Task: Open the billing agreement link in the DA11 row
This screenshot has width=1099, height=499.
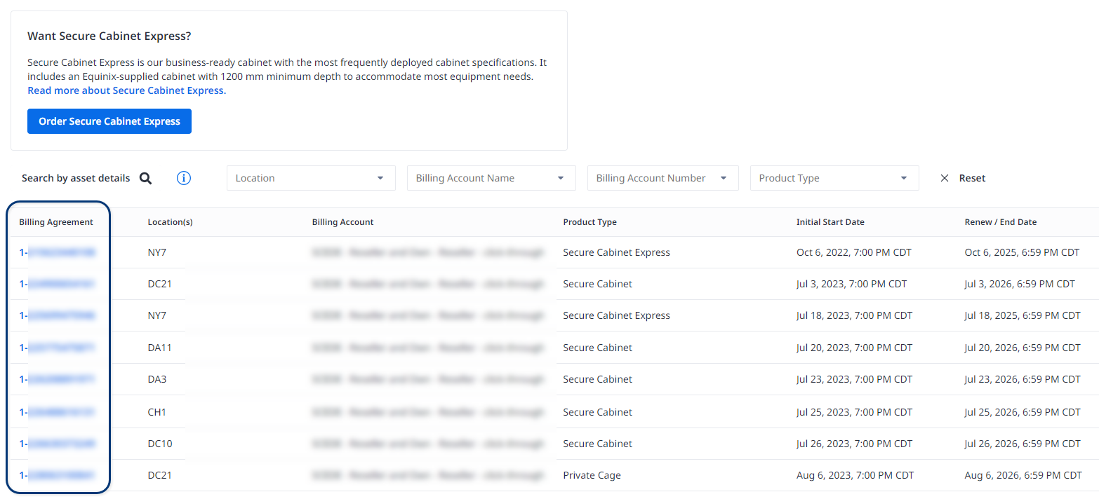Action: [58, 348]
